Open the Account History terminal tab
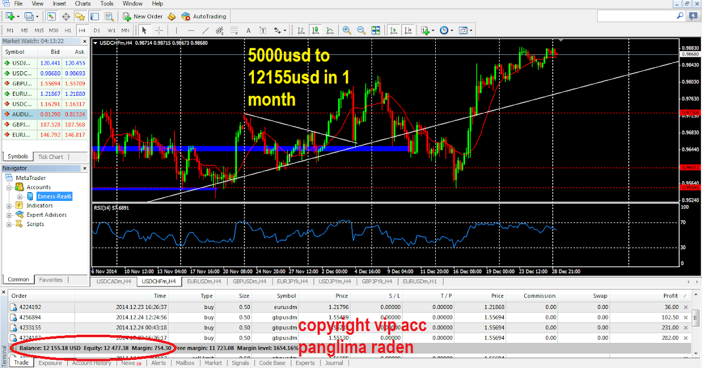702x368 pixels. coord(92,363)
